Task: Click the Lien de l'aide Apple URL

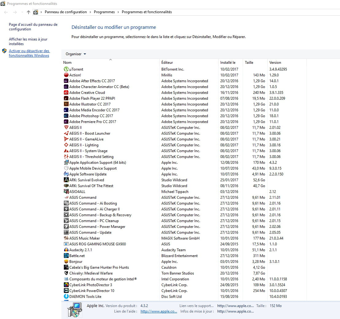Action: pos(159,311)
